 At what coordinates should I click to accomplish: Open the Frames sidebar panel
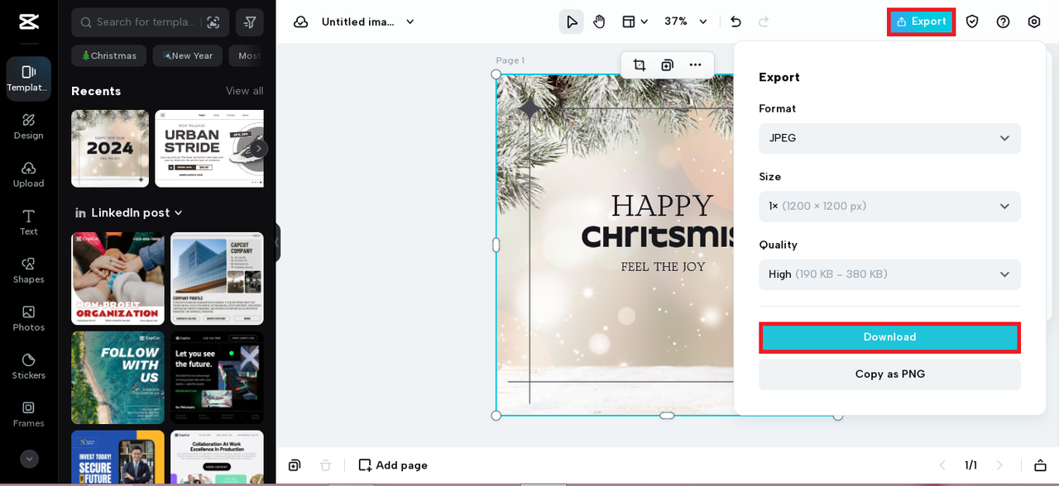pos(29,414)
